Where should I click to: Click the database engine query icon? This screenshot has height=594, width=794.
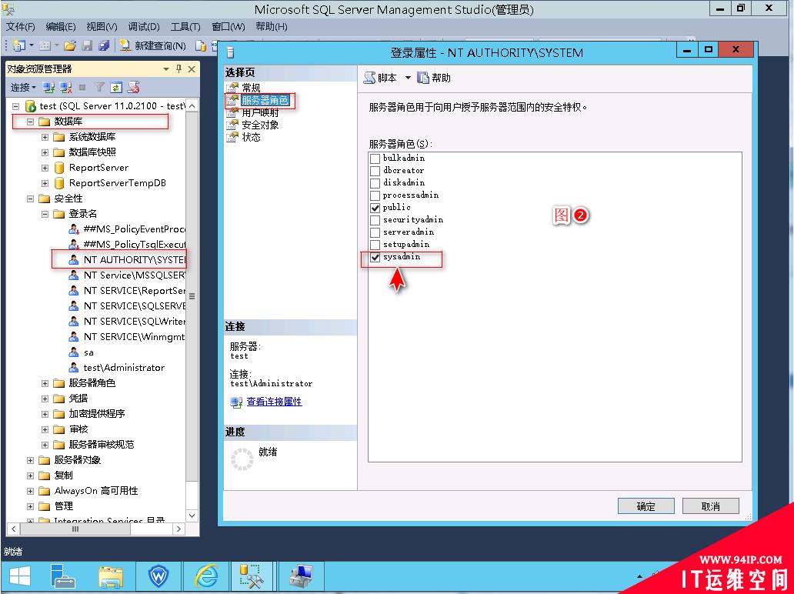[201, 45]
